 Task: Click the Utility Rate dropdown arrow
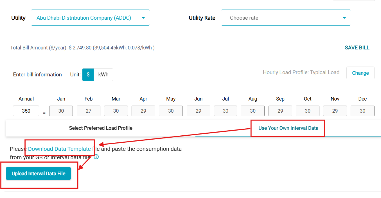point(344,18)
